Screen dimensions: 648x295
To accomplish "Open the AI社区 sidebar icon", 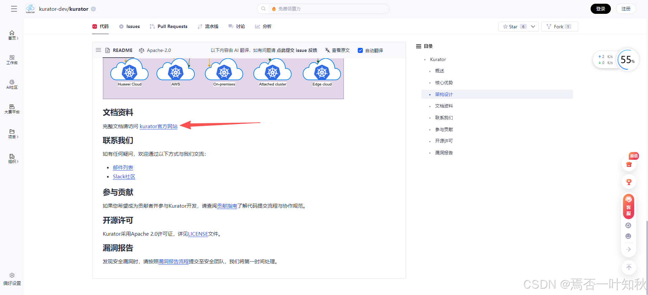I will (x=12, y=82).
